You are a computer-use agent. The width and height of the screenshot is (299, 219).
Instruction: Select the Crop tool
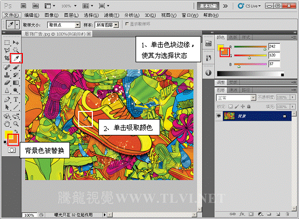[x=7, y=58]
